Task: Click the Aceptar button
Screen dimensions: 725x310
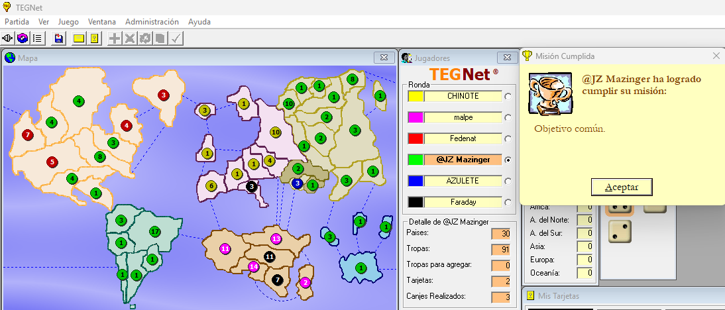Action: coord(622,187)
